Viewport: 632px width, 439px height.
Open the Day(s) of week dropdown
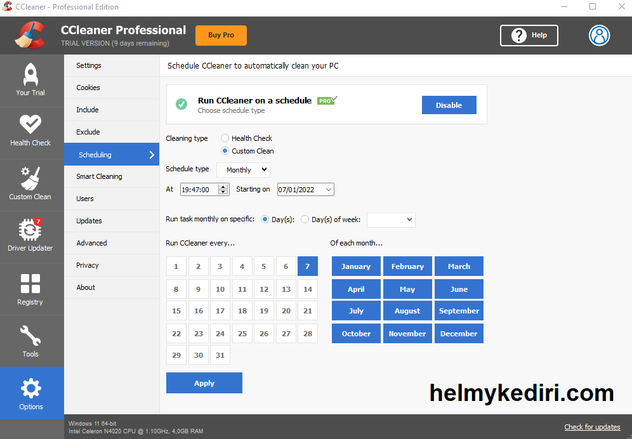tap(391, 219)
